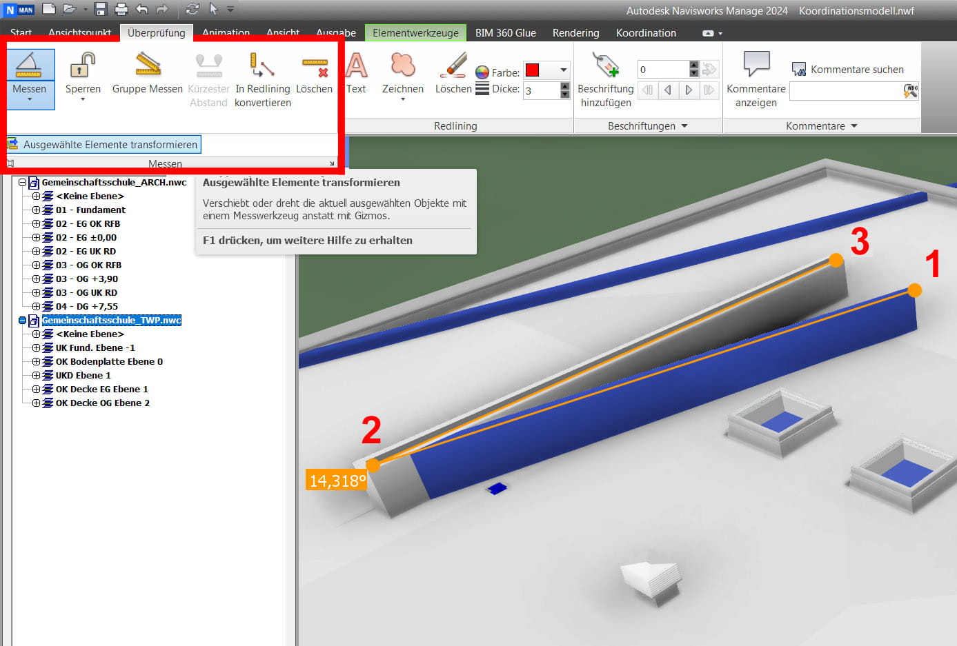The height and width of the screenshot is (646, 957).
Task: Open the BIM 360 Glue tab
Action: [506, 32]
